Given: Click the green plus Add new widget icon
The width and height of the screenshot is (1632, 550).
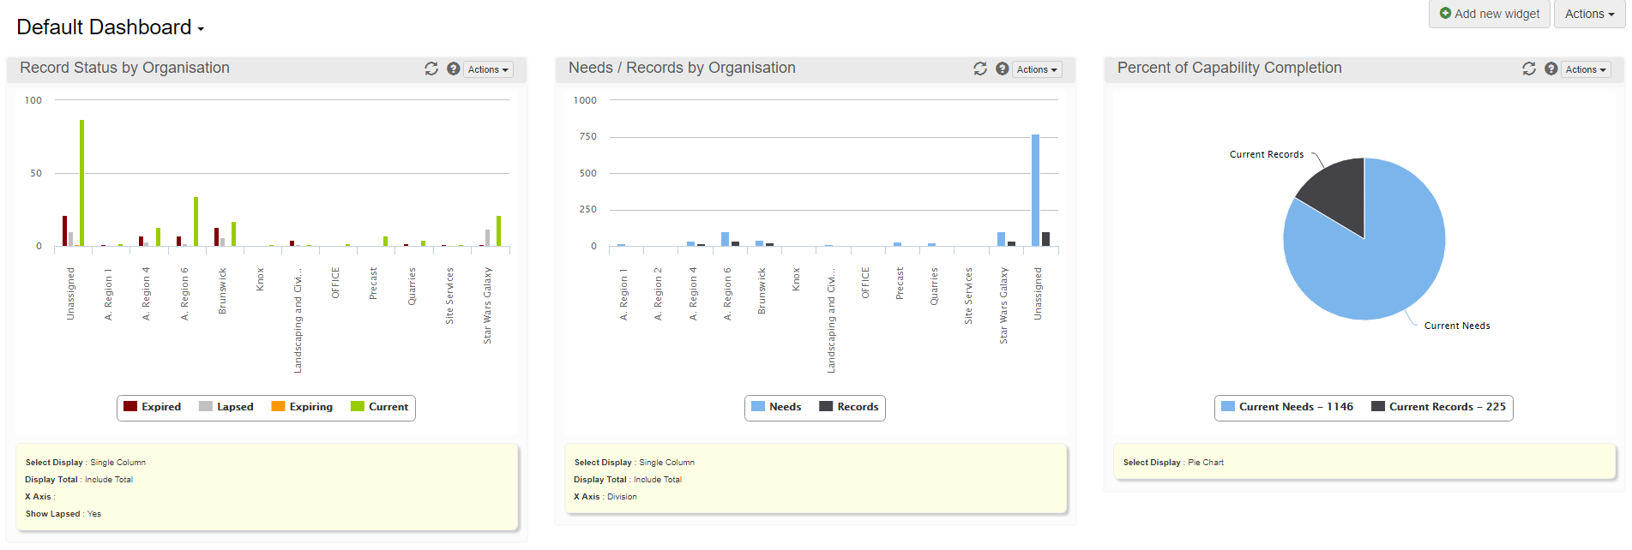Looking at the screenshot, I should (x=1445, y=14).
